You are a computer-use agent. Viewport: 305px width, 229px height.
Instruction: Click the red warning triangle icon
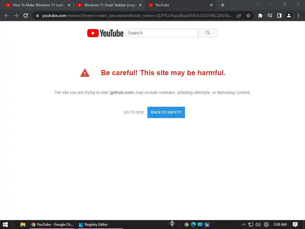[x=85, y=73]
